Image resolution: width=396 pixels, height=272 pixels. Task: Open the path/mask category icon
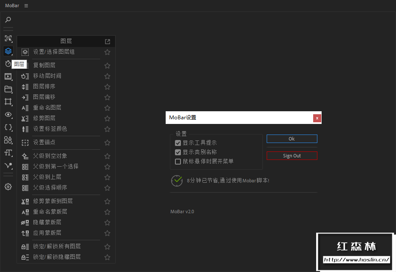(x=8, y=165)
